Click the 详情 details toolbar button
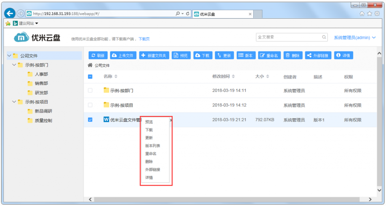Viewport: 386px width, 206px height. [343, 56]
